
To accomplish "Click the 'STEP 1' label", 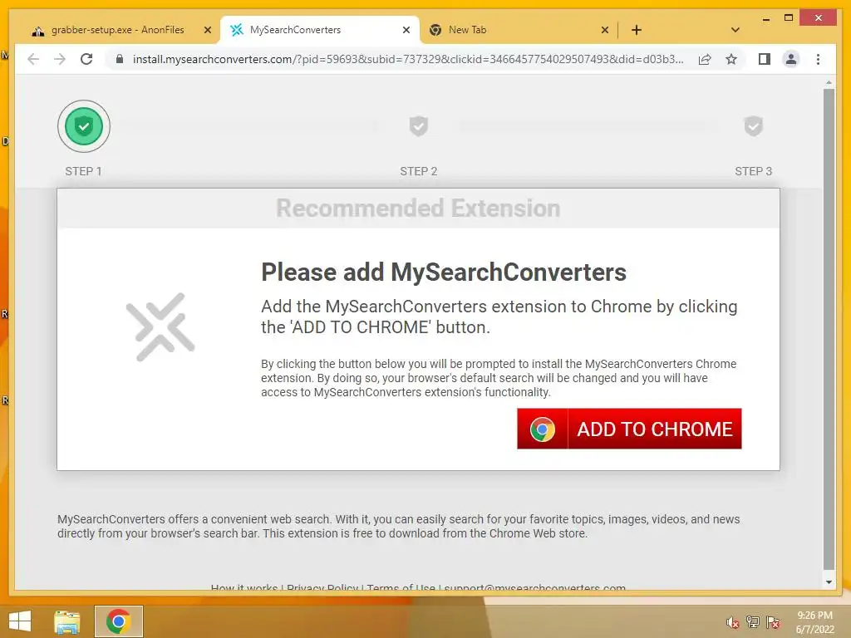I will 84,171.
